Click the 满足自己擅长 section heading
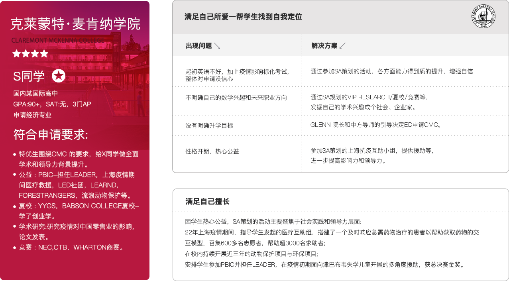Image resolution: width=509 pixels, height=281 pixels. click(208, 202)
